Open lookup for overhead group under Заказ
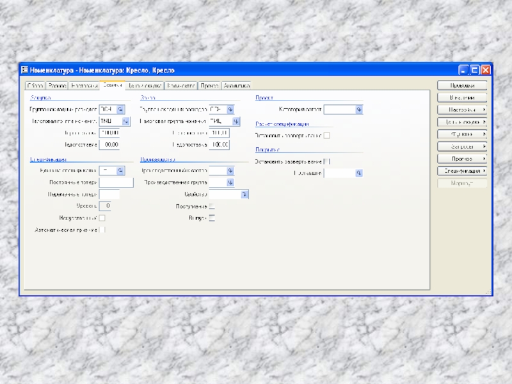This screenshot has height=384, width=512. click(x=230, y=109)
